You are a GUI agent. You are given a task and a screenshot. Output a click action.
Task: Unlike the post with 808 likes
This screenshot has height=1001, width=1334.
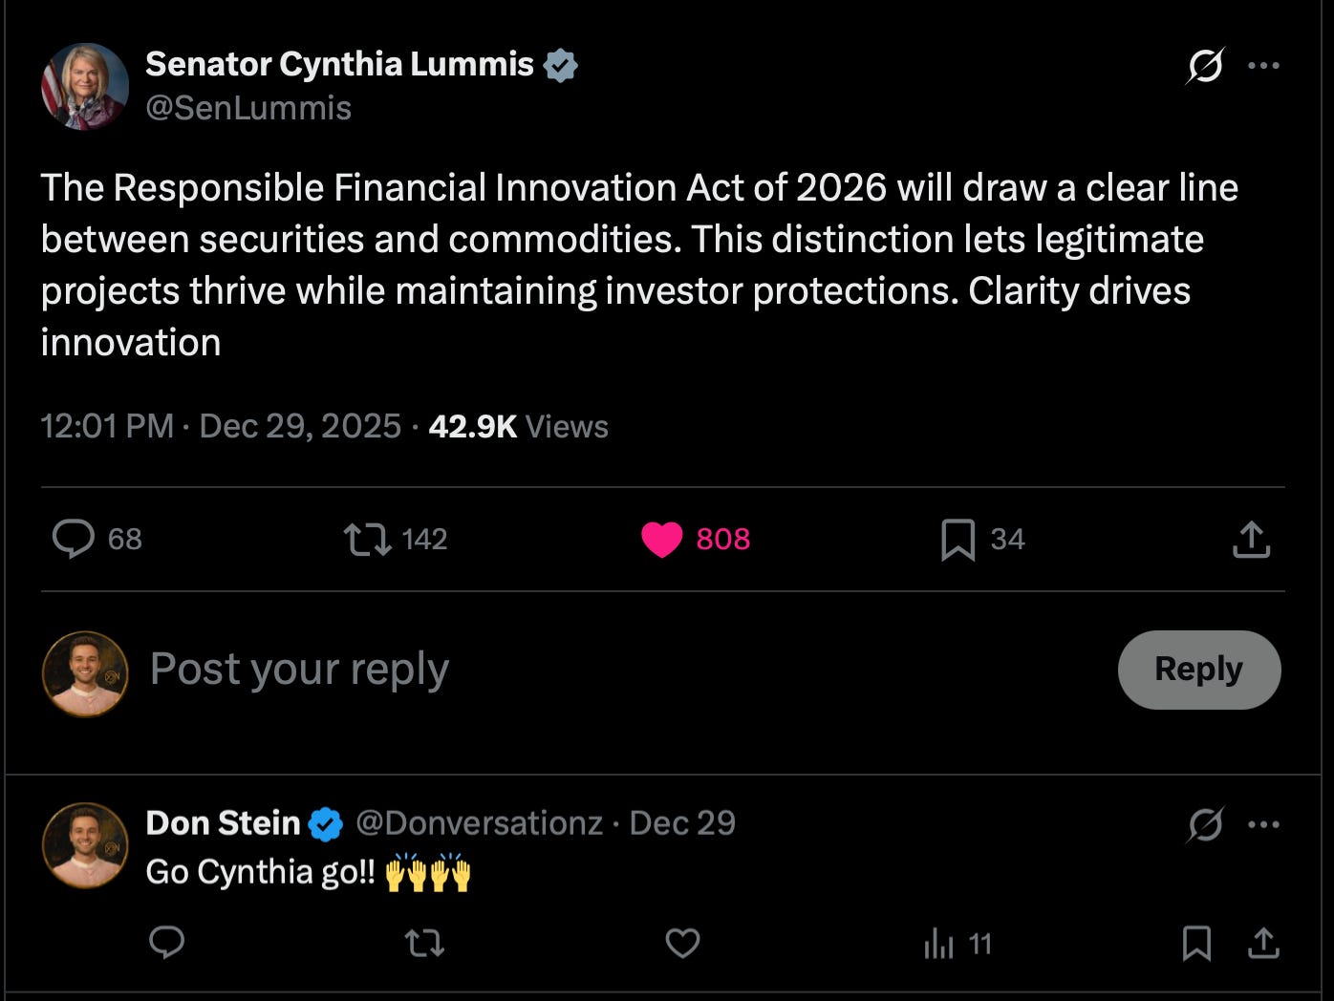click(662, 540)
